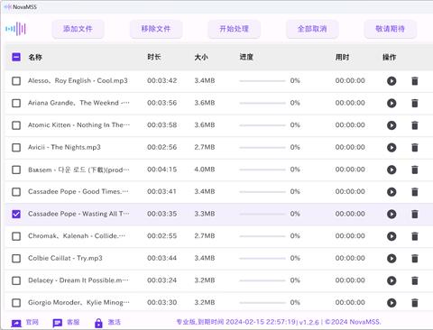Click duration 00:04:15 in Baasem row
Screen dimensions: 433x330
tap(161, 170)
